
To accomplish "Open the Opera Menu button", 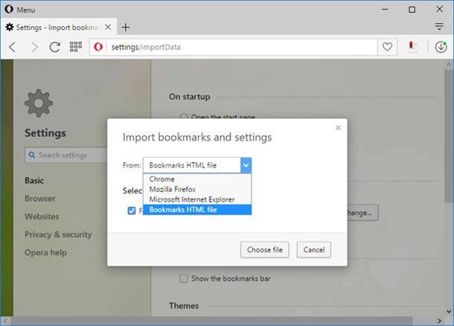I will point(20,10).
